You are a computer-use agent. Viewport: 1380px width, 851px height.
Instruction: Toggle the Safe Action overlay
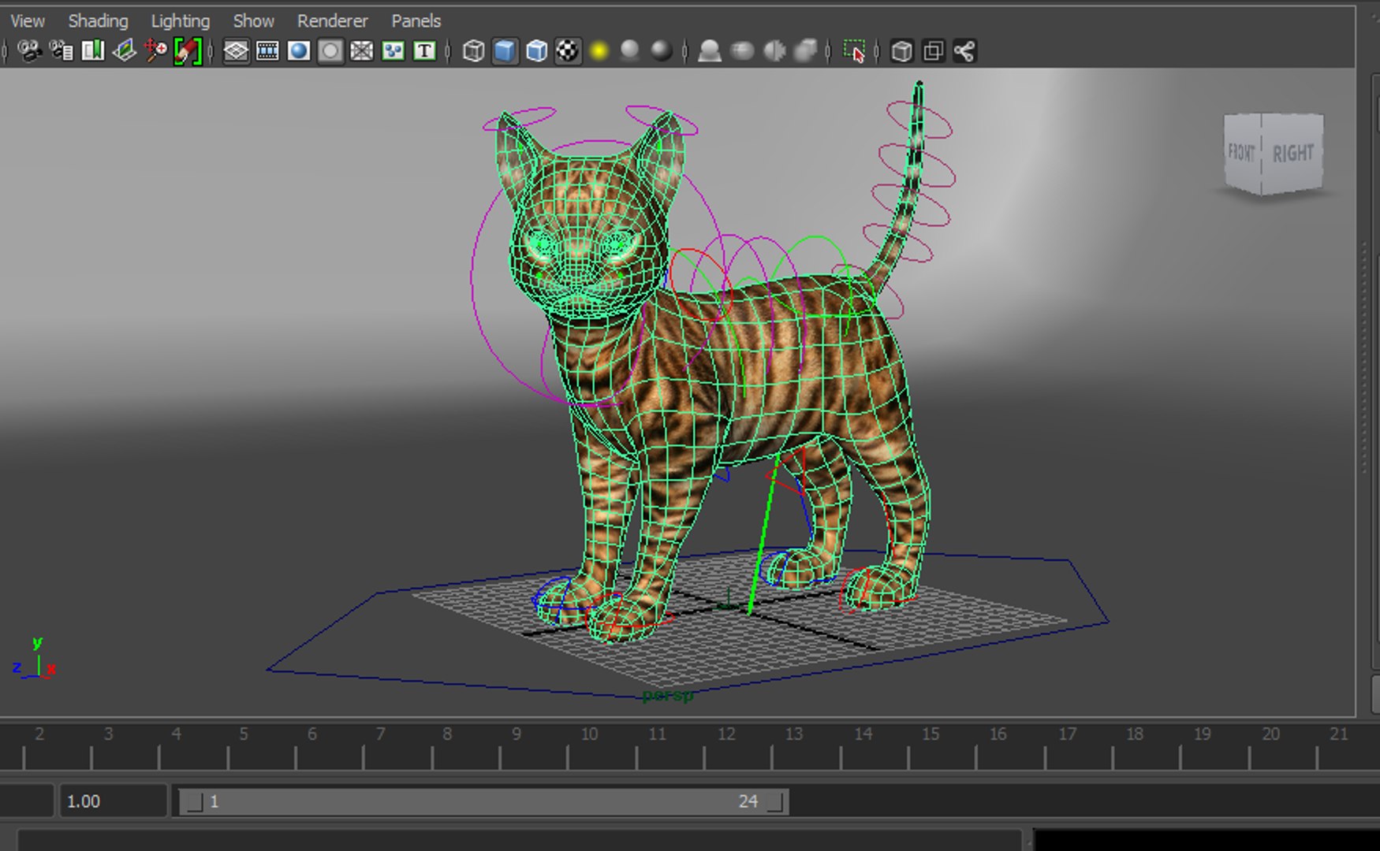click(393, 51)
